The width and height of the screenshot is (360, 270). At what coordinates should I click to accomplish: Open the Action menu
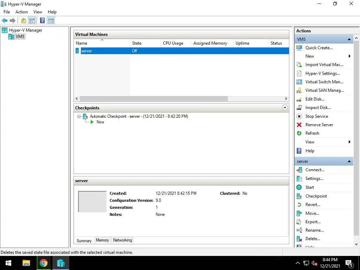click(21, 12)
